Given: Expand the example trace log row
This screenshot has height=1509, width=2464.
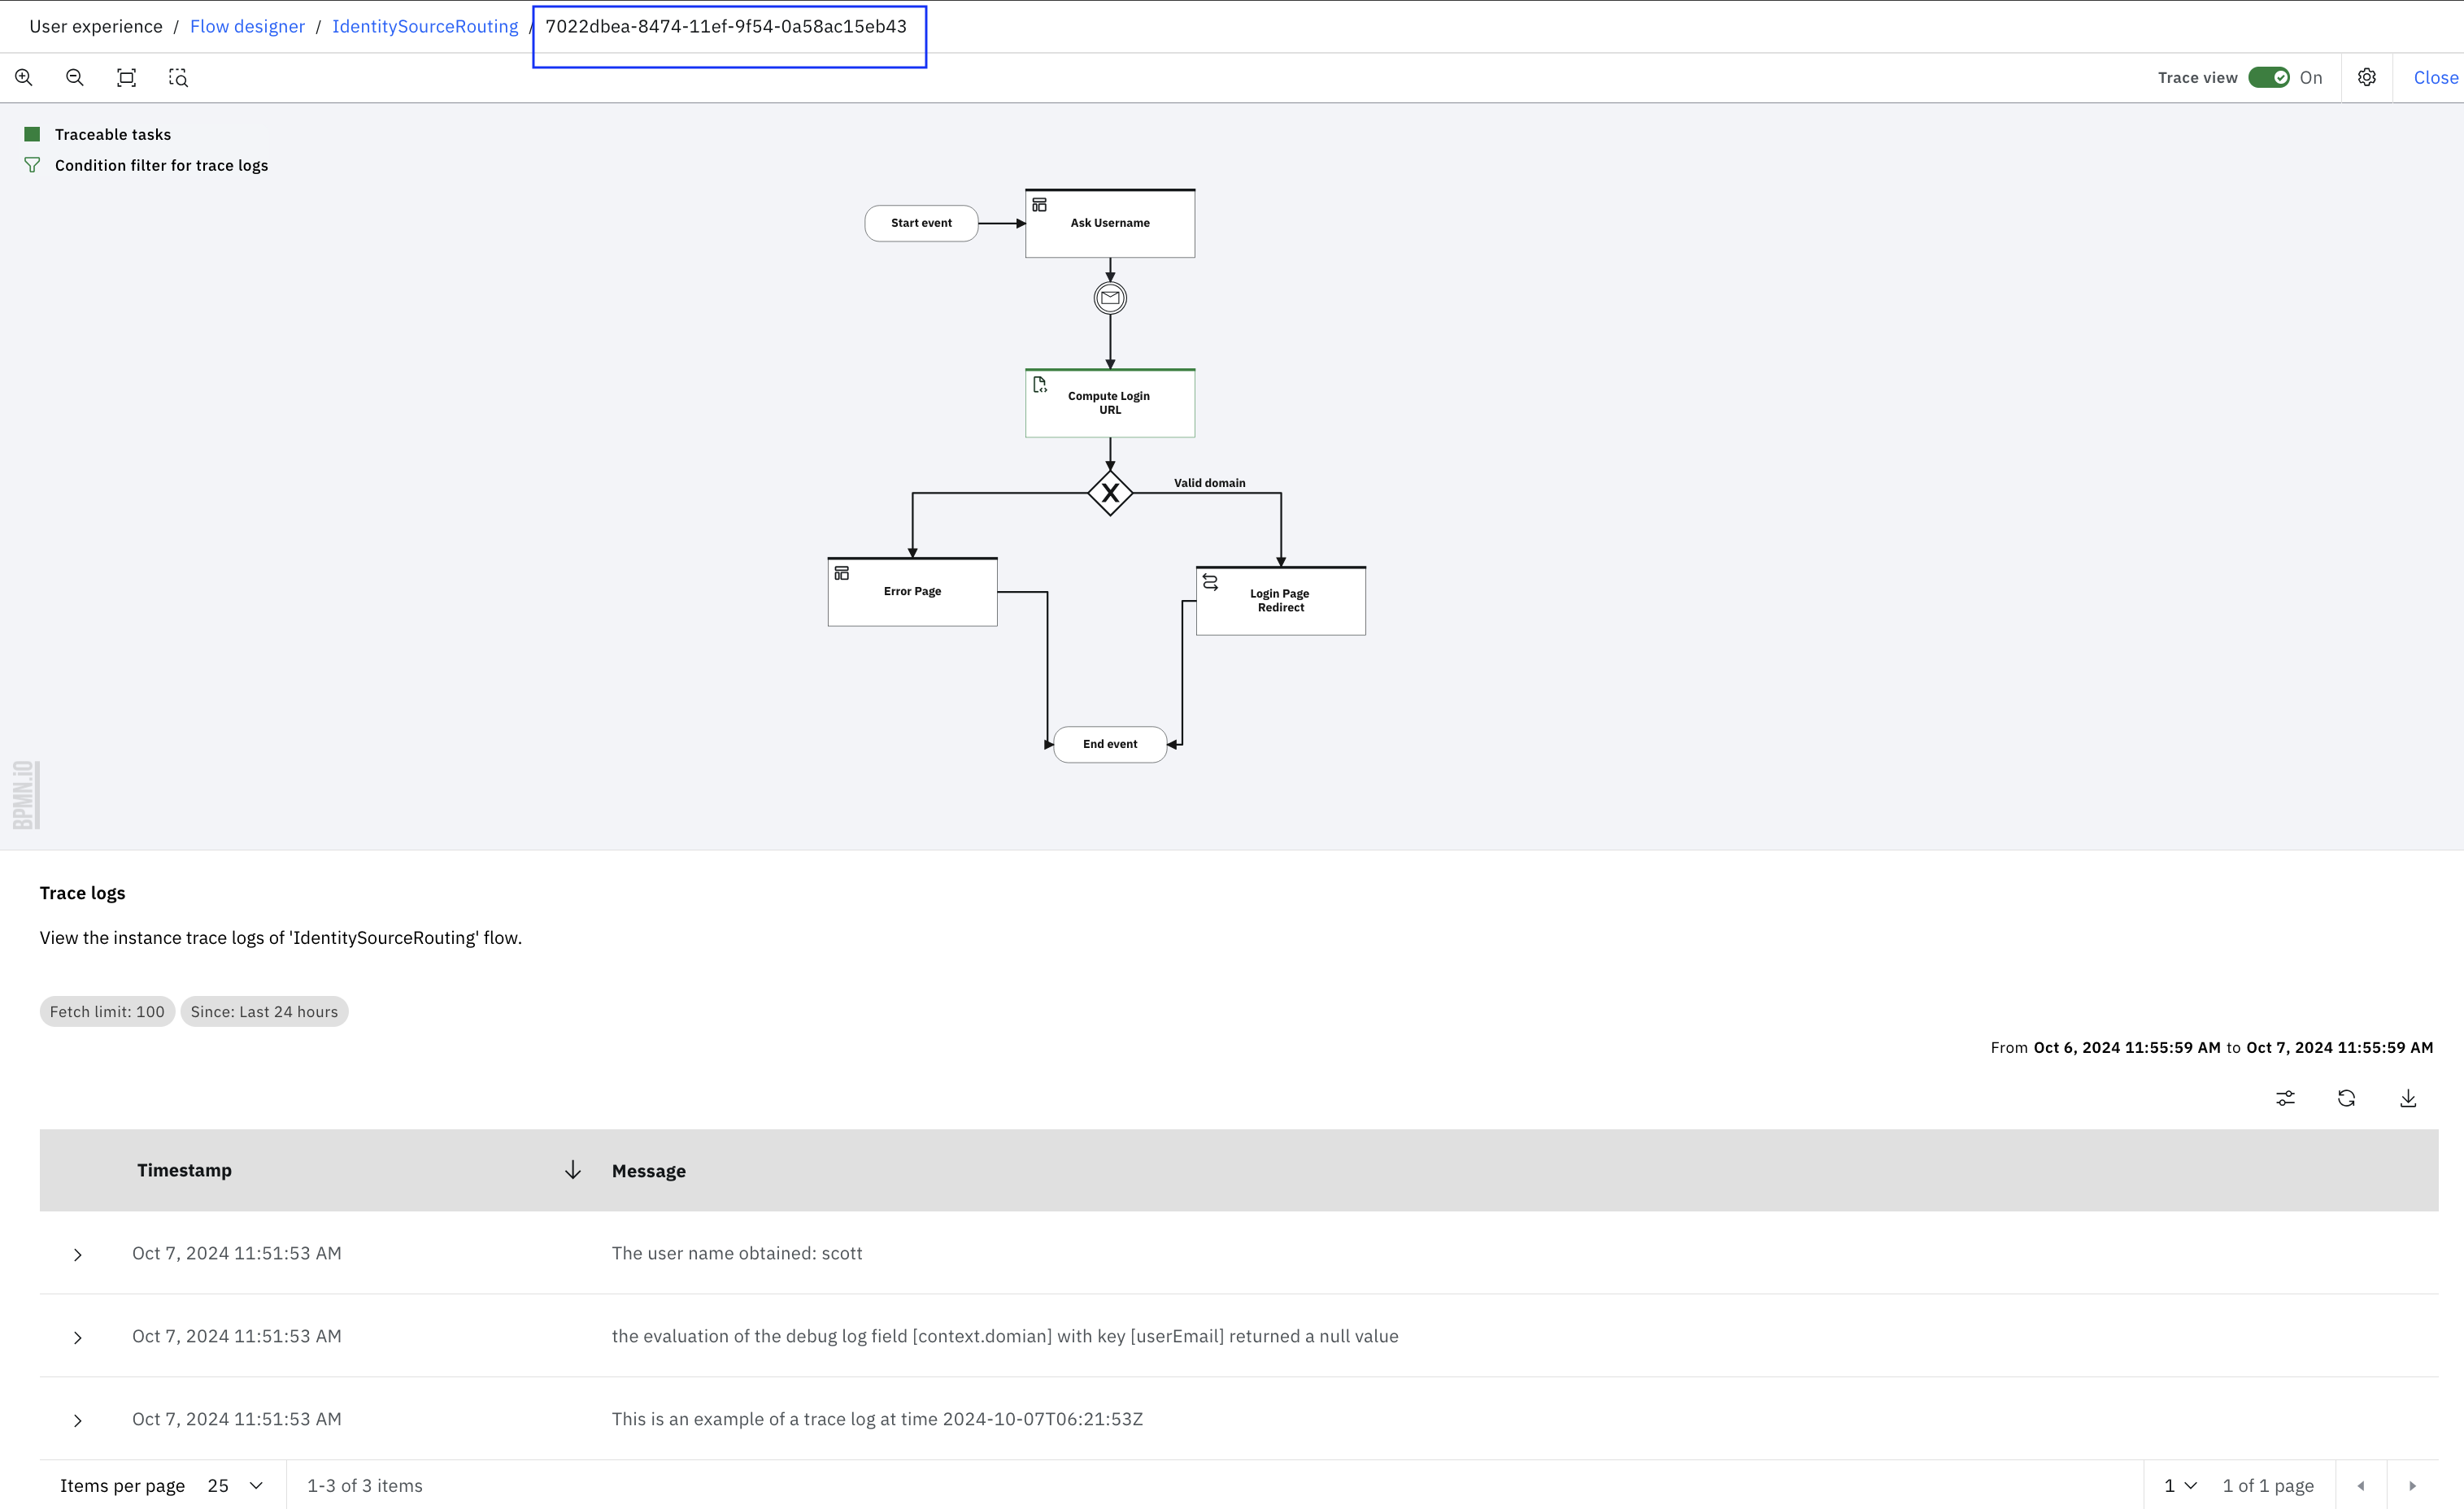Looking at the screenshot, I should [x=78, y=1420].
